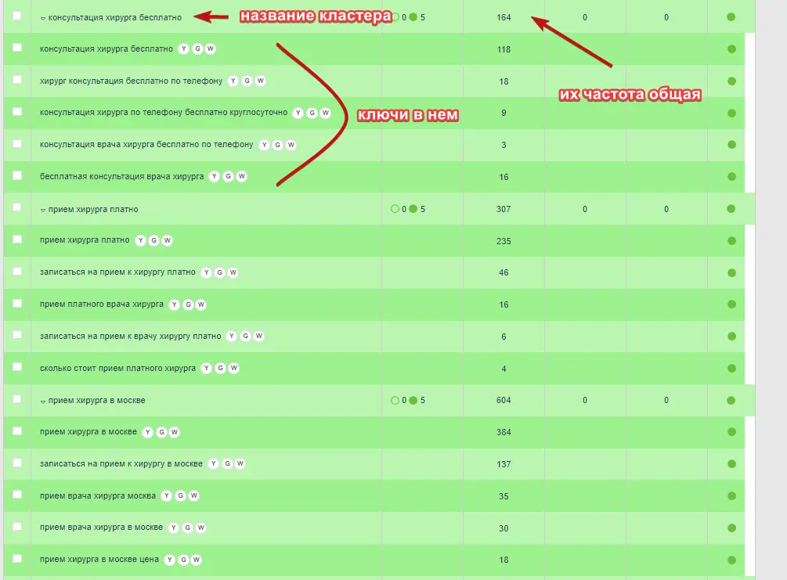Click W icon beside 'бесплатная консультация врача хирурга'

[x=242, y=176]
